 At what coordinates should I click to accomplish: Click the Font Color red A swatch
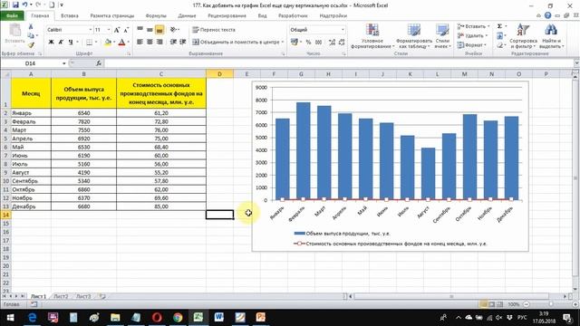pos(121,43)
